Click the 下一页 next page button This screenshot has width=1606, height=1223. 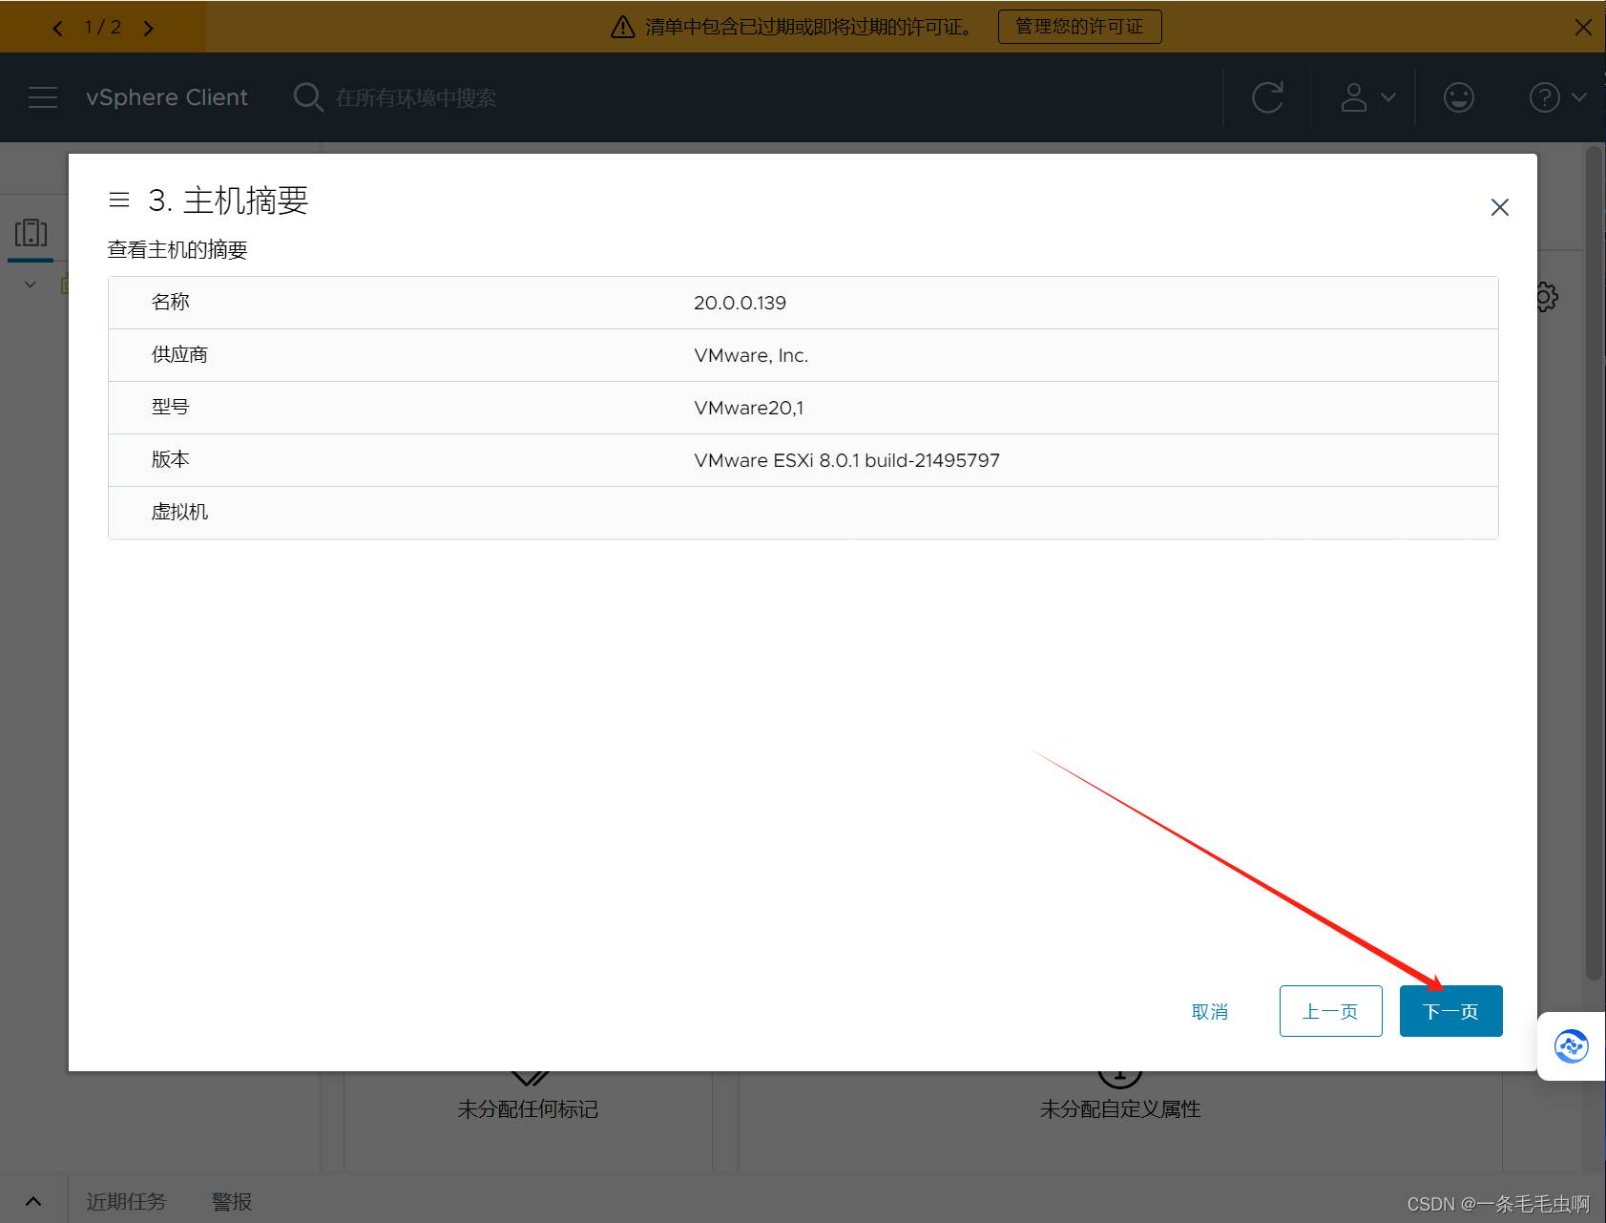point(1450,1011)
